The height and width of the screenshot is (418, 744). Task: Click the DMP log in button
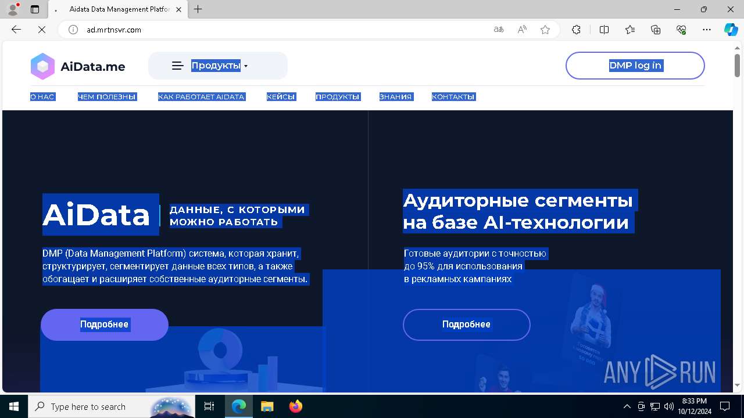tap(635, 66)
